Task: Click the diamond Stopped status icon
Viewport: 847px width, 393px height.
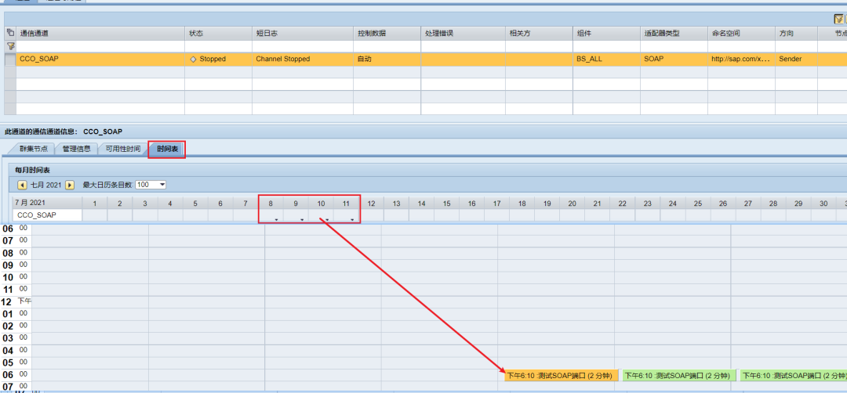Action: 194,59
